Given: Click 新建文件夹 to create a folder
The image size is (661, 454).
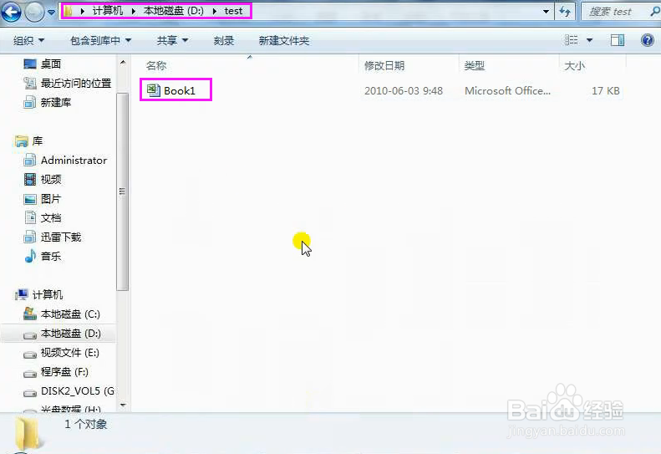Looking at the screenshot, I should click(x=284, y=40).
